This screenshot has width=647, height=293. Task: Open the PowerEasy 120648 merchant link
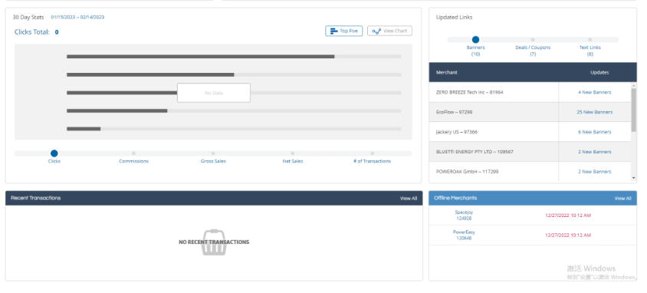[464, 235]
